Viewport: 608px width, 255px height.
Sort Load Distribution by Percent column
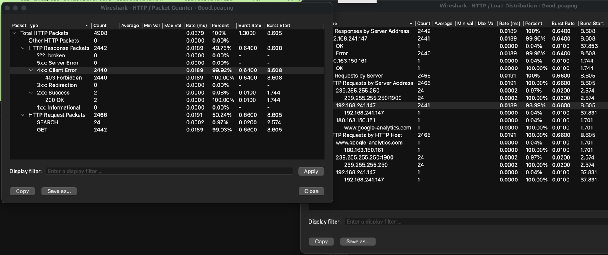click(x=534, y=24)
